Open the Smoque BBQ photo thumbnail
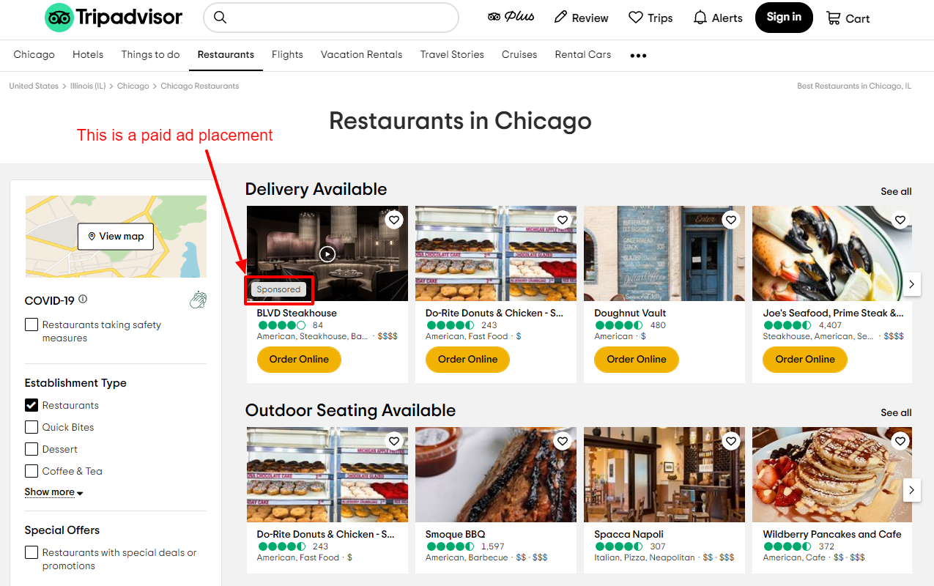Screen dimensions: 934x586 [496, 475]
